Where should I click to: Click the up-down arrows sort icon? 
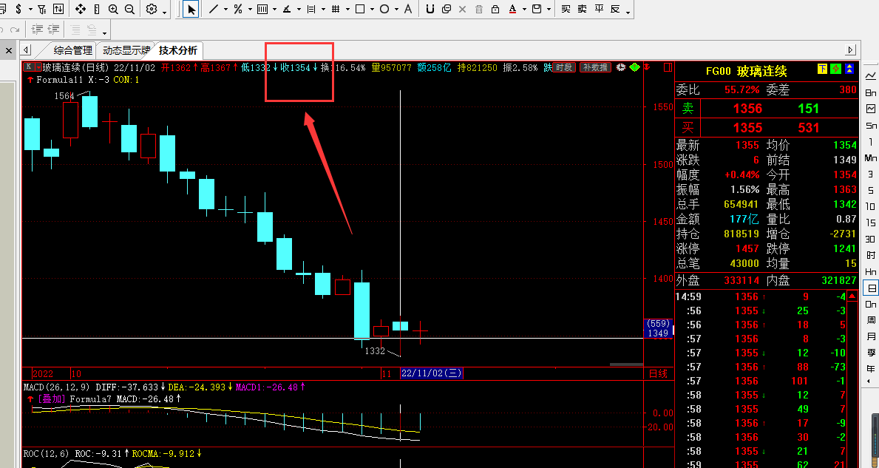click(x=58, y=9)
